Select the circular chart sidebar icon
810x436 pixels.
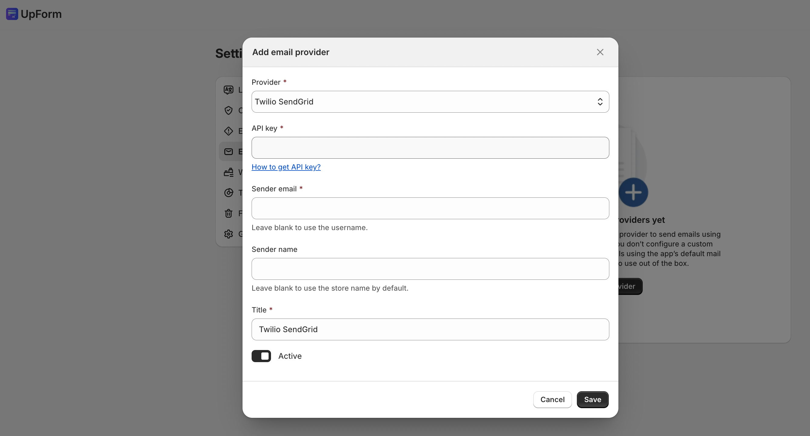point(229,193)
